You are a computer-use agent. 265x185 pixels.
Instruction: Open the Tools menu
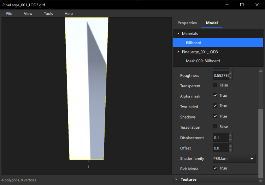[48, 14]
